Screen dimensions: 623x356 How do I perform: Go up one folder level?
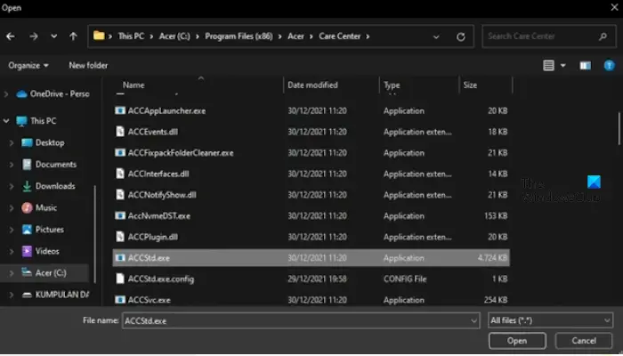(x=73, y=36)
